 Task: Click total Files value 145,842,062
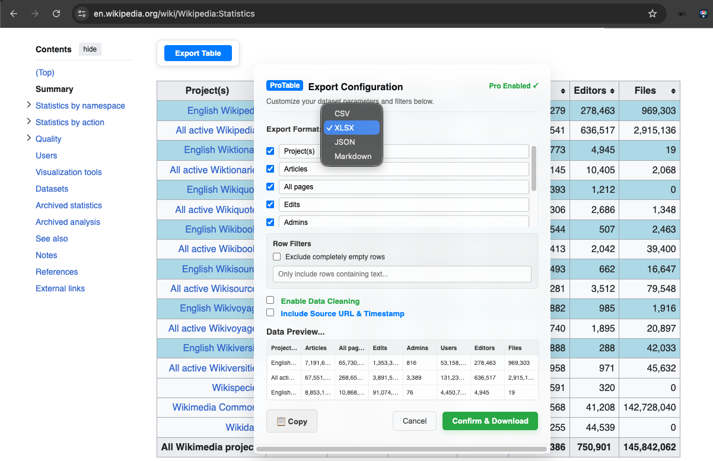tap(650, 447)
